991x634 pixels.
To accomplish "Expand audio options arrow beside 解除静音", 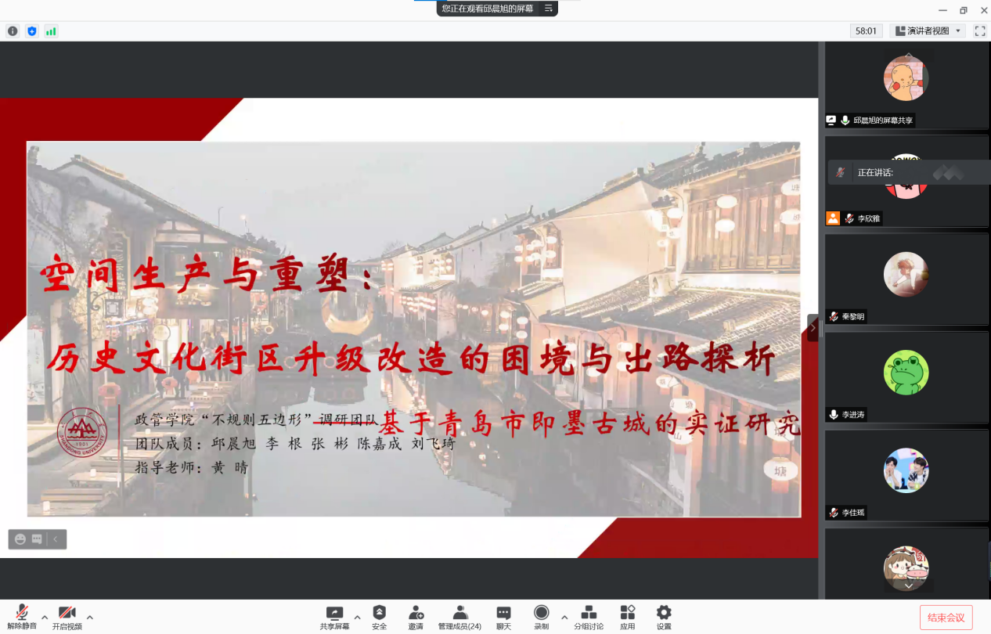I will tap(45, 617).
